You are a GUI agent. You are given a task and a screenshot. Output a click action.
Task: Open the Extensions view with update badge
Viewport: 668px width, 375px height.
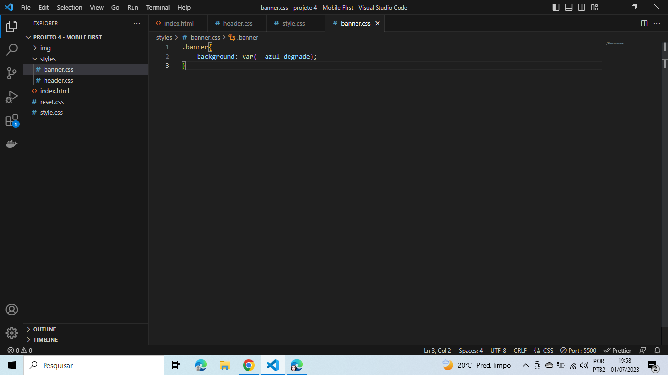tap(12, 121)
